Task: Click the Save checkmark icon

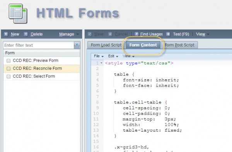Action: (90, 34)
